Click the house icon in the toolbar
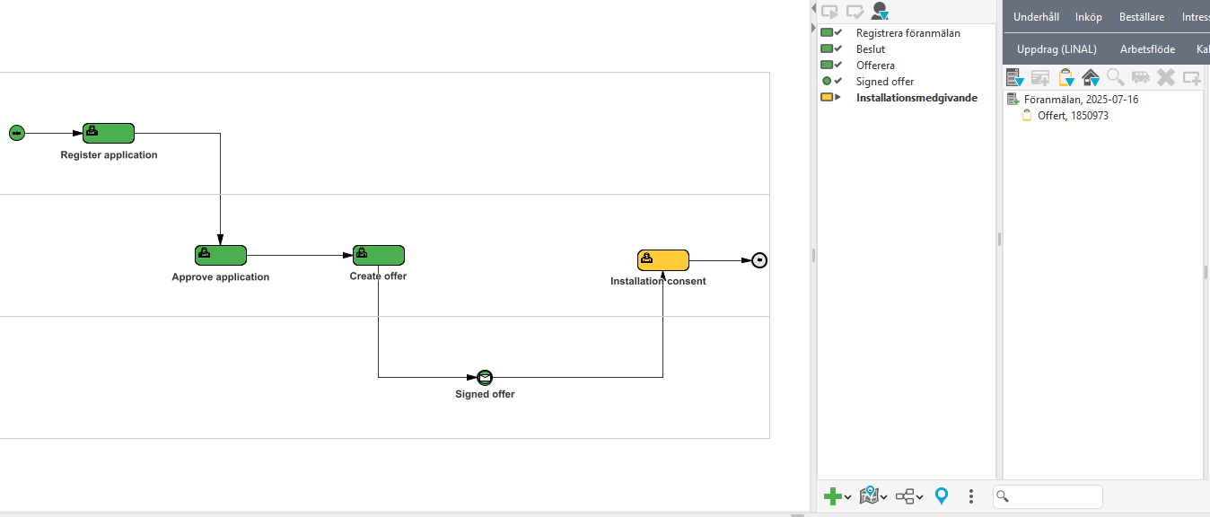The height and width of the screenshot is (517, 1210). pyautogui.click(x=1091, y=77)
